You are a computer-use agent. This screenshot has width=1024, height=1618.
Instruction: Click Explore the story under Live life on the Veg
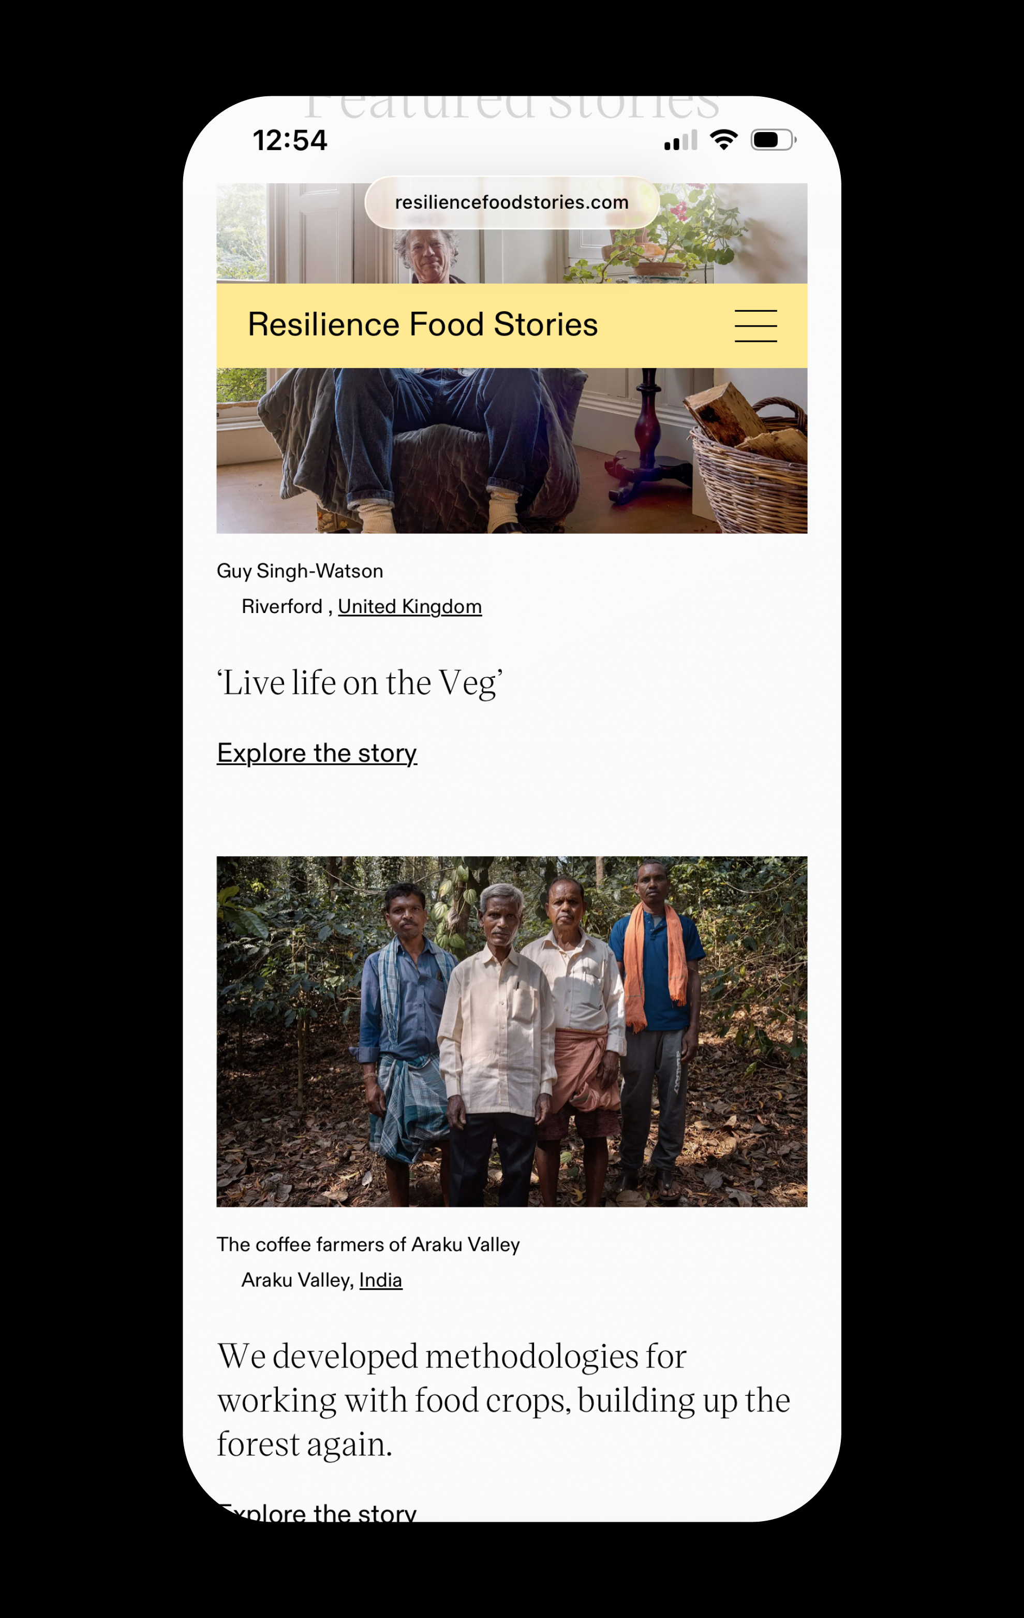pos(317,752)
